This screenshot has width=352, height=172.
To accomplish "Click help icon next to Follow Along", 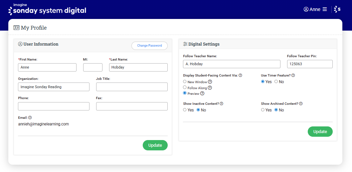I will [210, 88].
